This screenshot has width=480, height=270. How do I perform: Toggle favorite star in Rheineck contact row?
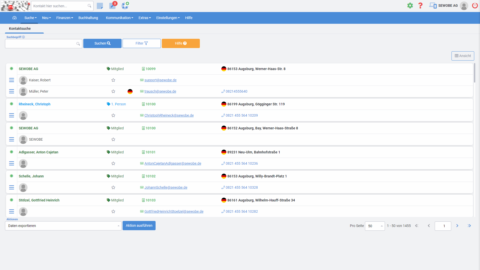pyautogui.click(x=113, y=115)
